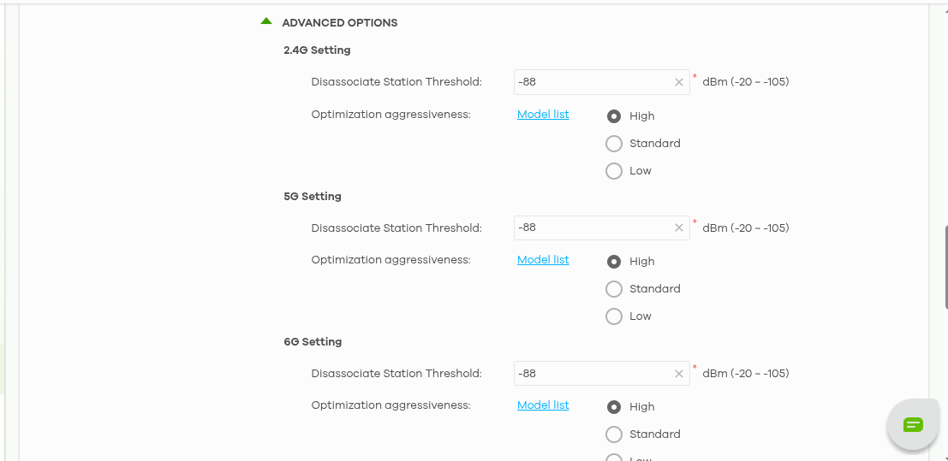This screenshot has width=948, height=461.
Task: Select High aggressiveness for 6G
Action: [613, 407]
